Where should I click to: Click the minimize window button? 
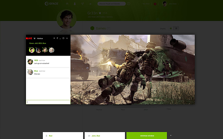tap(147, 136)
